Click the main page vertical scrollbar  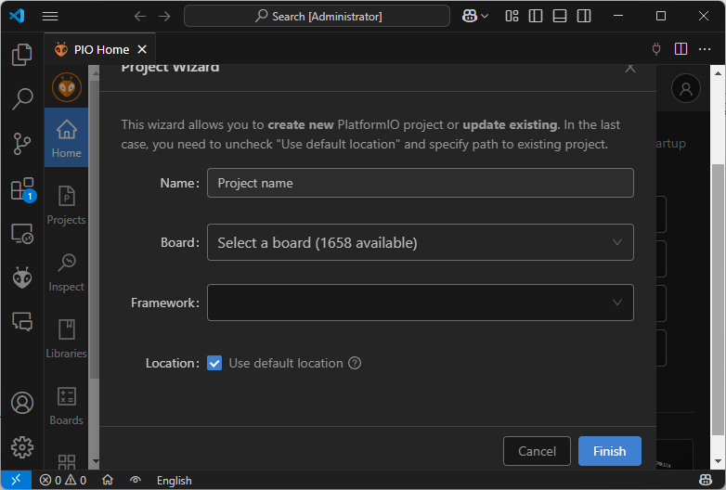pos(718,299)
